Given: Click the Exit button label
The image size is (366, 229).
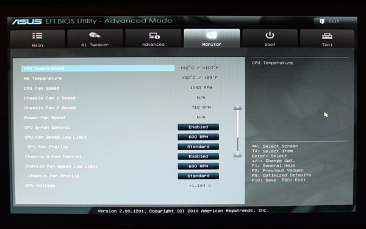Looking at the screenshot, I should 334,21.
